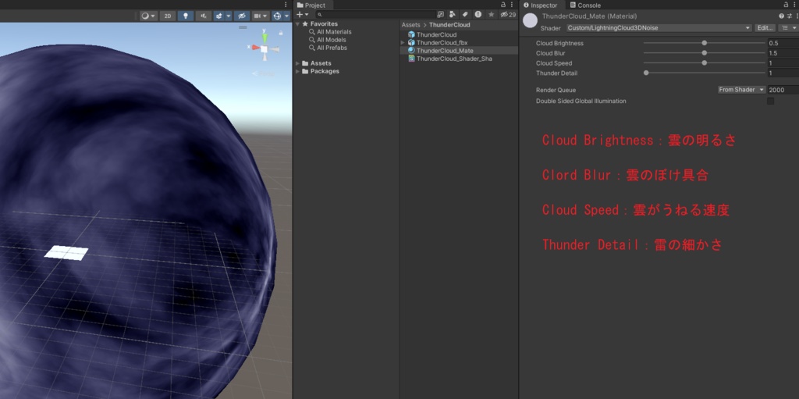The image size is (799, 399).
Task: Open material preset selector icon
Action: (x=789, y=16)
